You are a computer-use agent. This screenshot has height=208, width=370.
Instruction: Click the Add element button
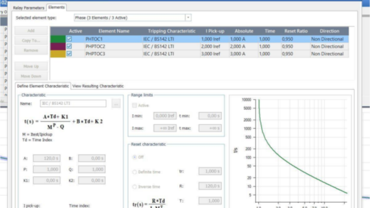coord(31,31)
